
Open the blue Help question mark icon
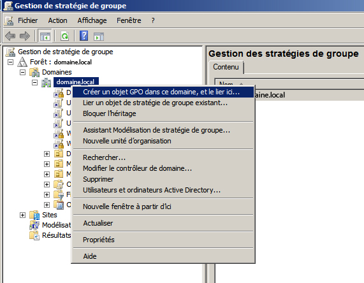click(x=84, y=36)
